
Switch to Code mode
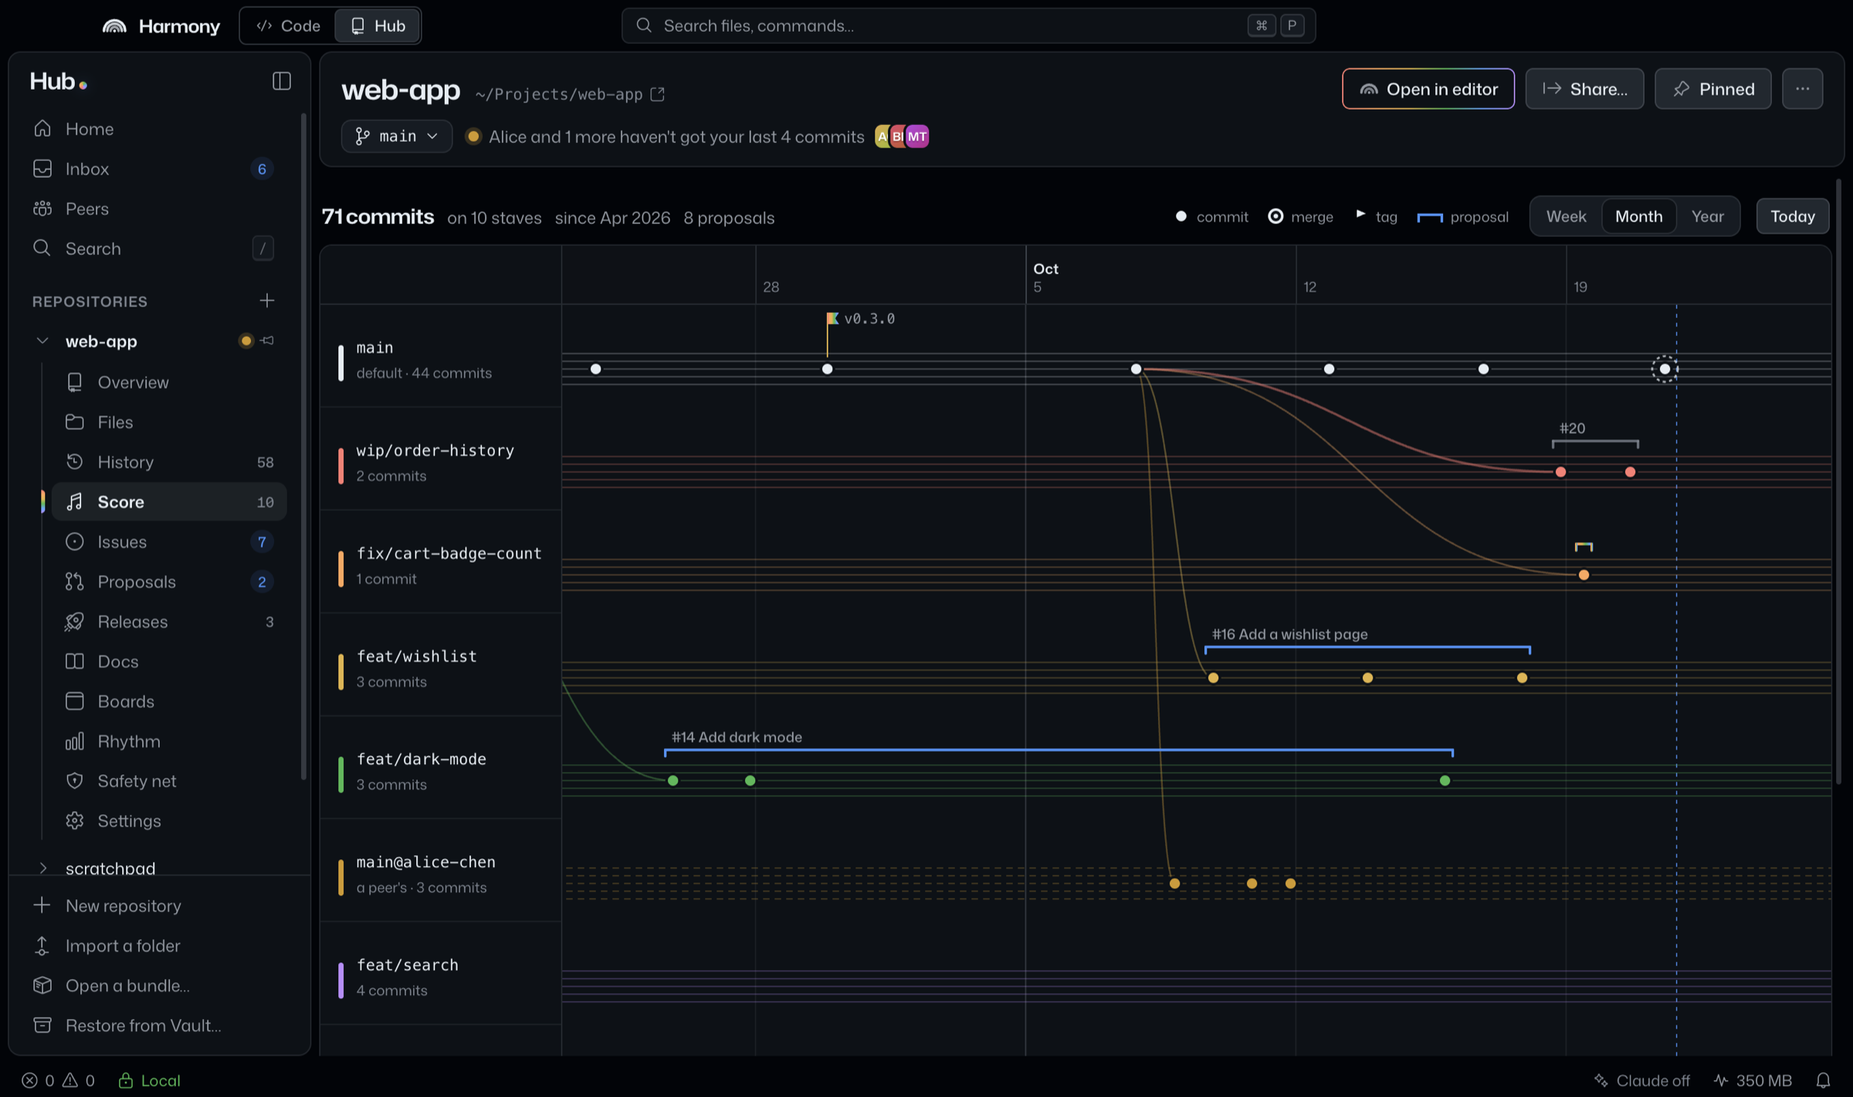288,25
